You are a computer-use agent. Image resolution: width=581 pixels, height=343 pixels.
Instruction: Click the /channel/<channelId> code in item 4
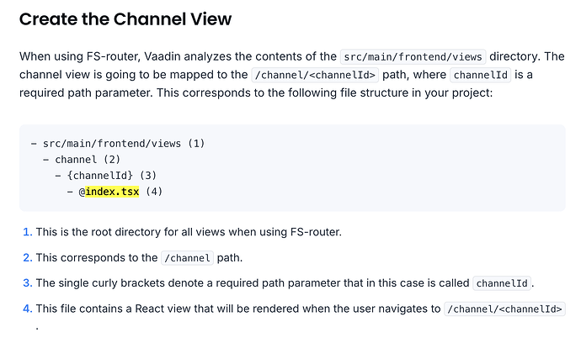click(x=505, y=309)
